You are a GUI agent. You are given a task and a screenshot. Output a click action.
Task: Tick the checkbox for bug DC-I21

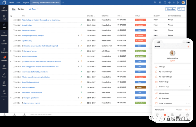click(x=14, y=61)
